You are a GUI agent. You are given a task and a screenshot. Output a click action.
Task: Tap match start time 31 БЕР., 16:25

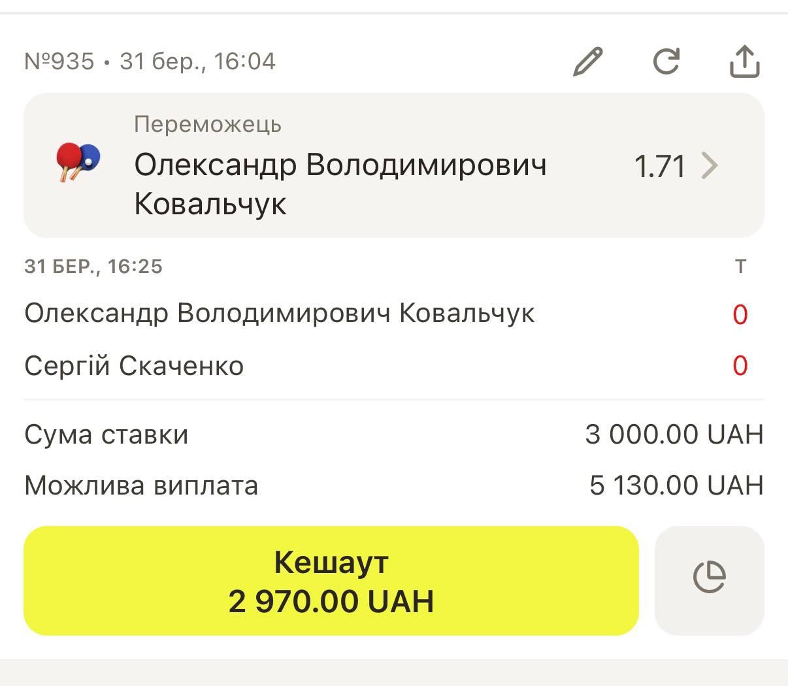(93, 267)
